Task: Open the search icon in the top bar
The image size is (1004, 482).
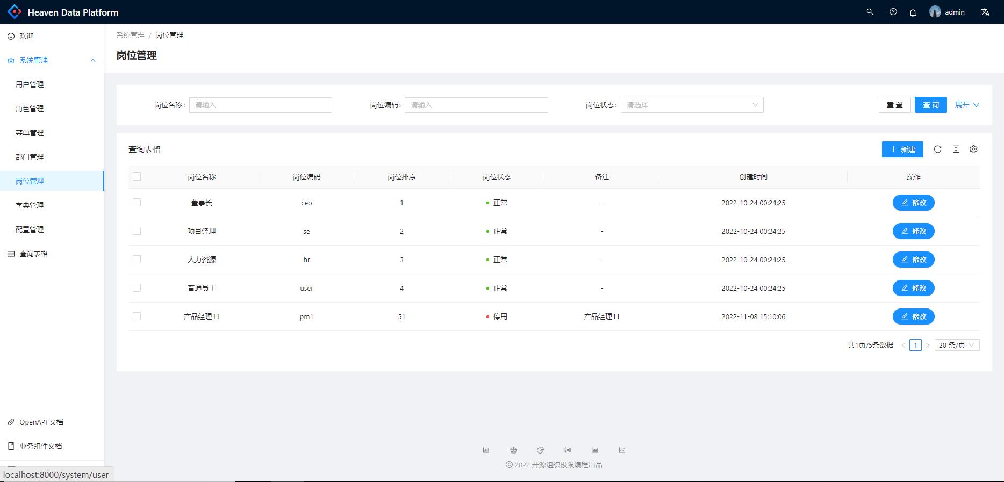Action: click(x=870, y=12)
